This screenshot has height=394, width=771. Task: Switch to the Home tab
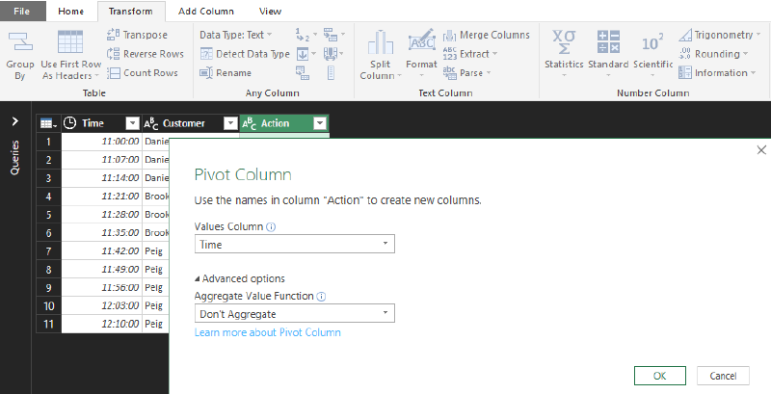coord(70,11)
